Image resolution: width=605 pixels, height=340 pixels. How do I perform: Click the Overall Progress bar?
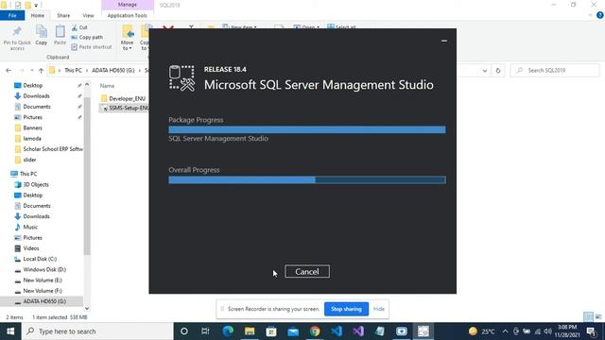tap(306, 179)
